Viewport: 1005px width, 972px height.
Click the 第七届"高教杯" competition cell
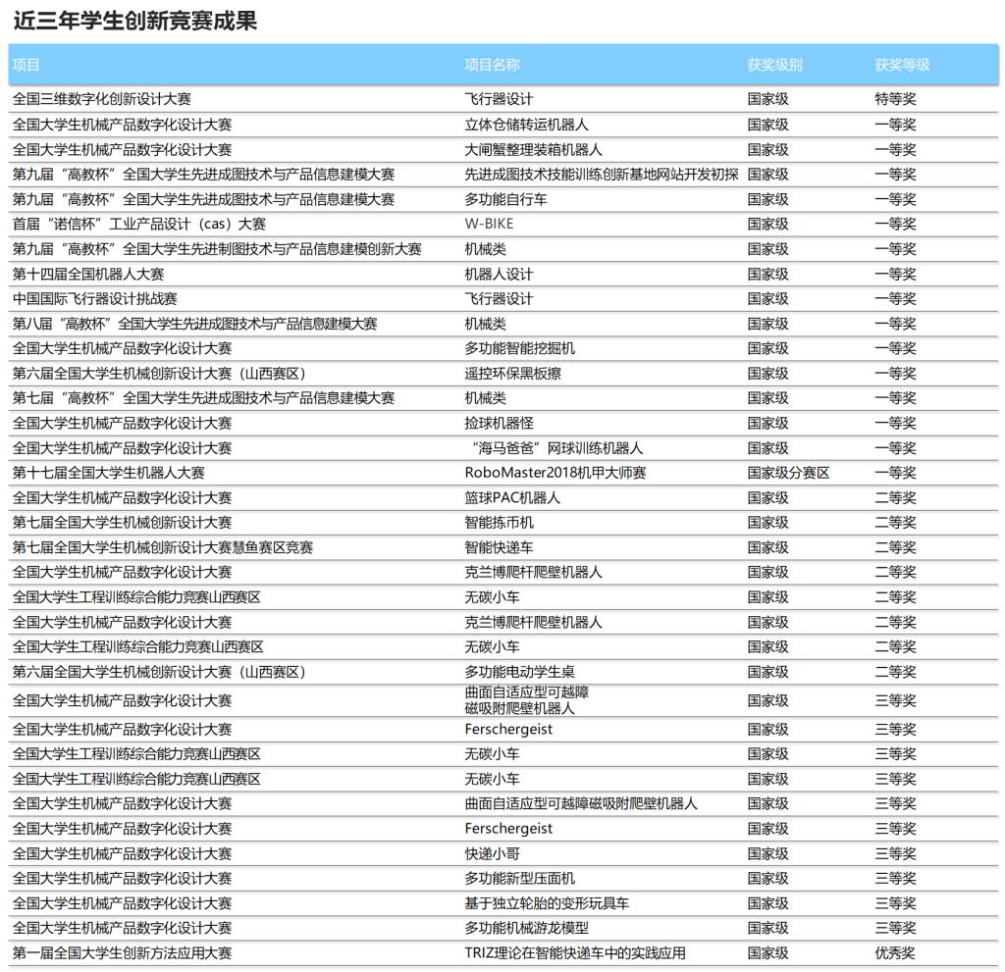[204, 398]
